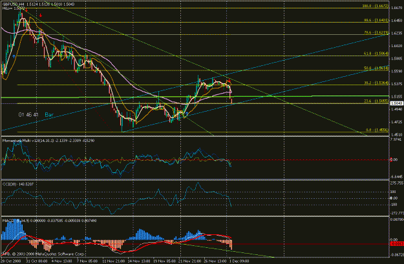The image size is (404, 264).
Task: Click 275.755 on the CCI scale
Action: [x=397, y=183]
